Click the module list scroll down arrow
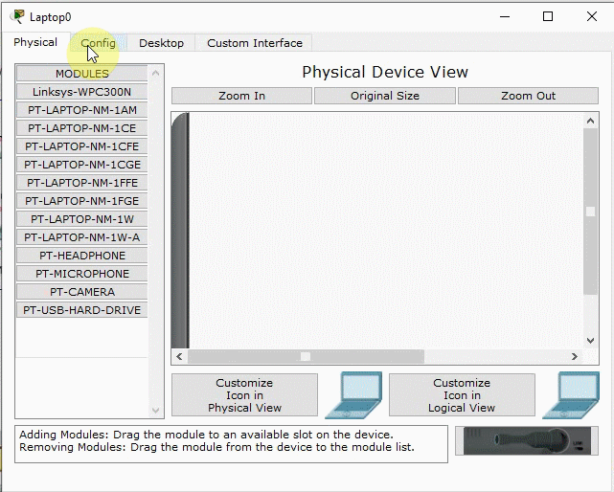614x492 pixels. tap(155, 411)
